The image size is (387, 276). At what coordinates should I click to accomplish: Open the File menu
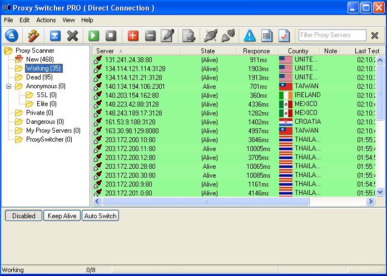[8, 20]
